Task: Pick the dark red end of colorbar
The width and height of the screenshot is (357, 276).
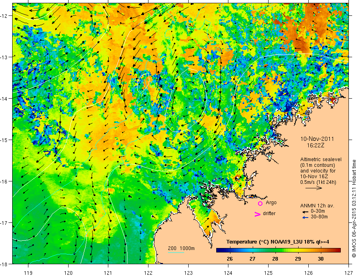Action: (339, 250)
